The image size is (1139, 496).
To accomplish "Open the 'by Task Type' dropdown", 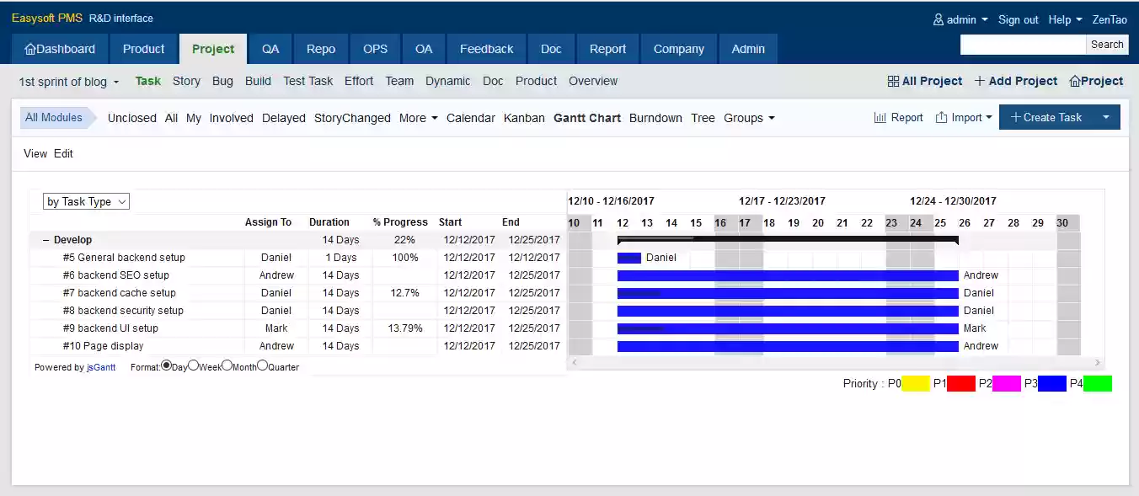I will pos(86,201).
